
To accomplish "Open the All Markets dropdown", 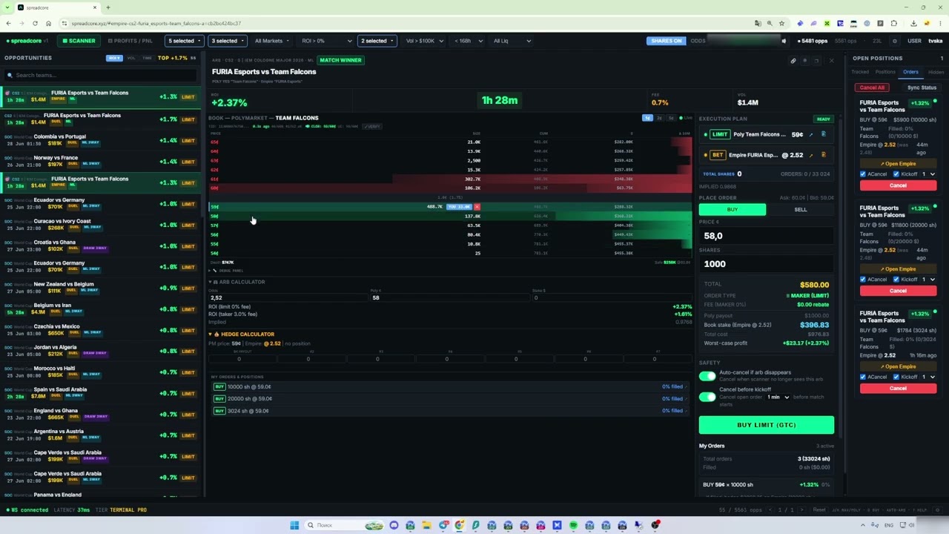I will 272,41.
